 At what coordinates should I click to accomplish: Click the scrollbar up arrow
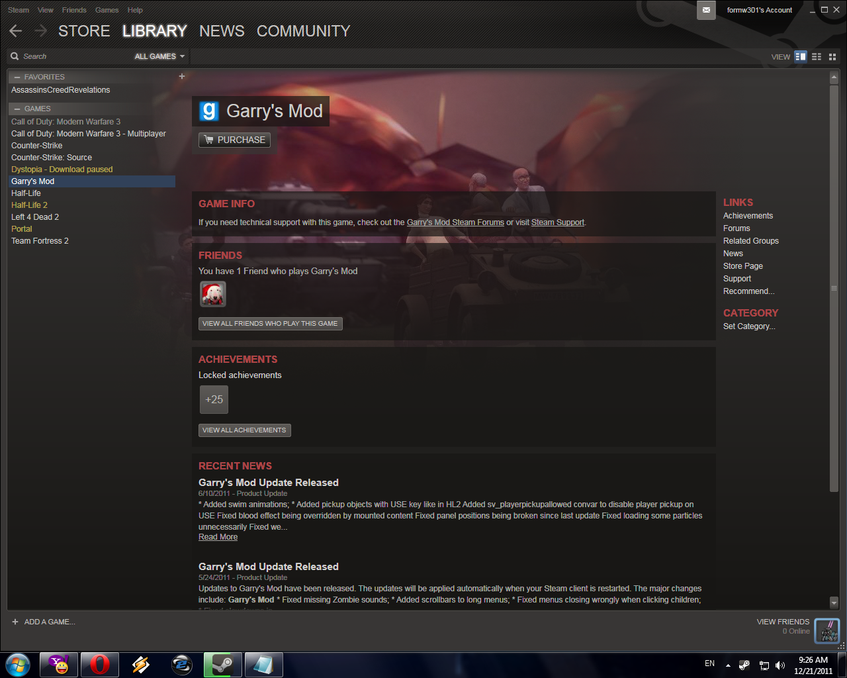pos(834,77)
